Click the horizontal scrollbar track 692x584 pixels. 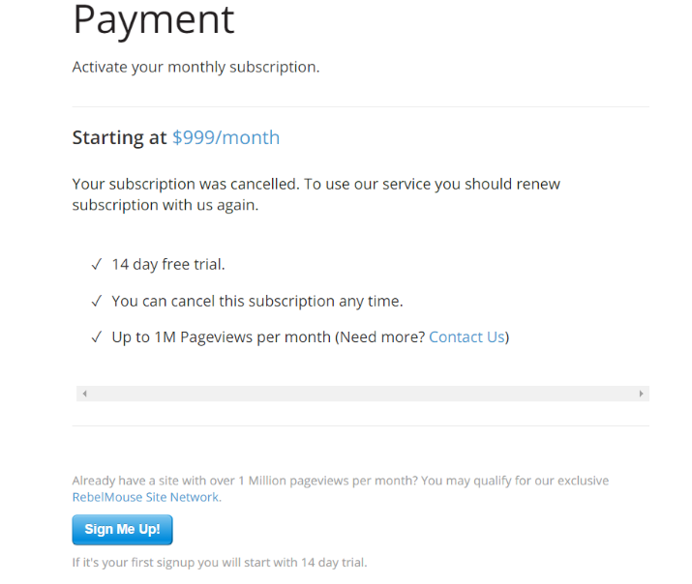click(362, 394)
